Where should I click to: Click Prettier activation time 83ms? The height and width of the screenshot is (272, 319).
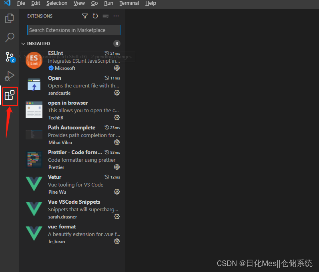pos(112,153)
